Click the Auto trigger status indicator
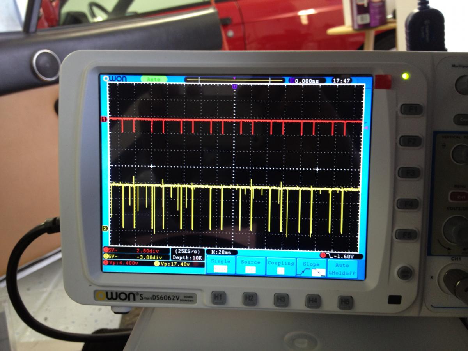This screenshot has width=468, height=351. click(154, 79)
